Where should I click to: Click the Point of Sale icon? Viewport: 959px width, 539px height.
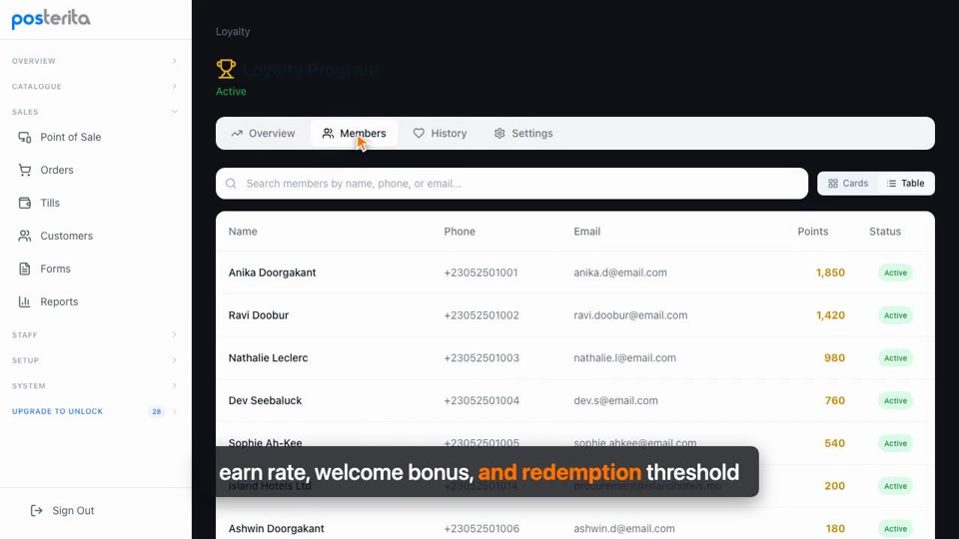coord(24,138)
